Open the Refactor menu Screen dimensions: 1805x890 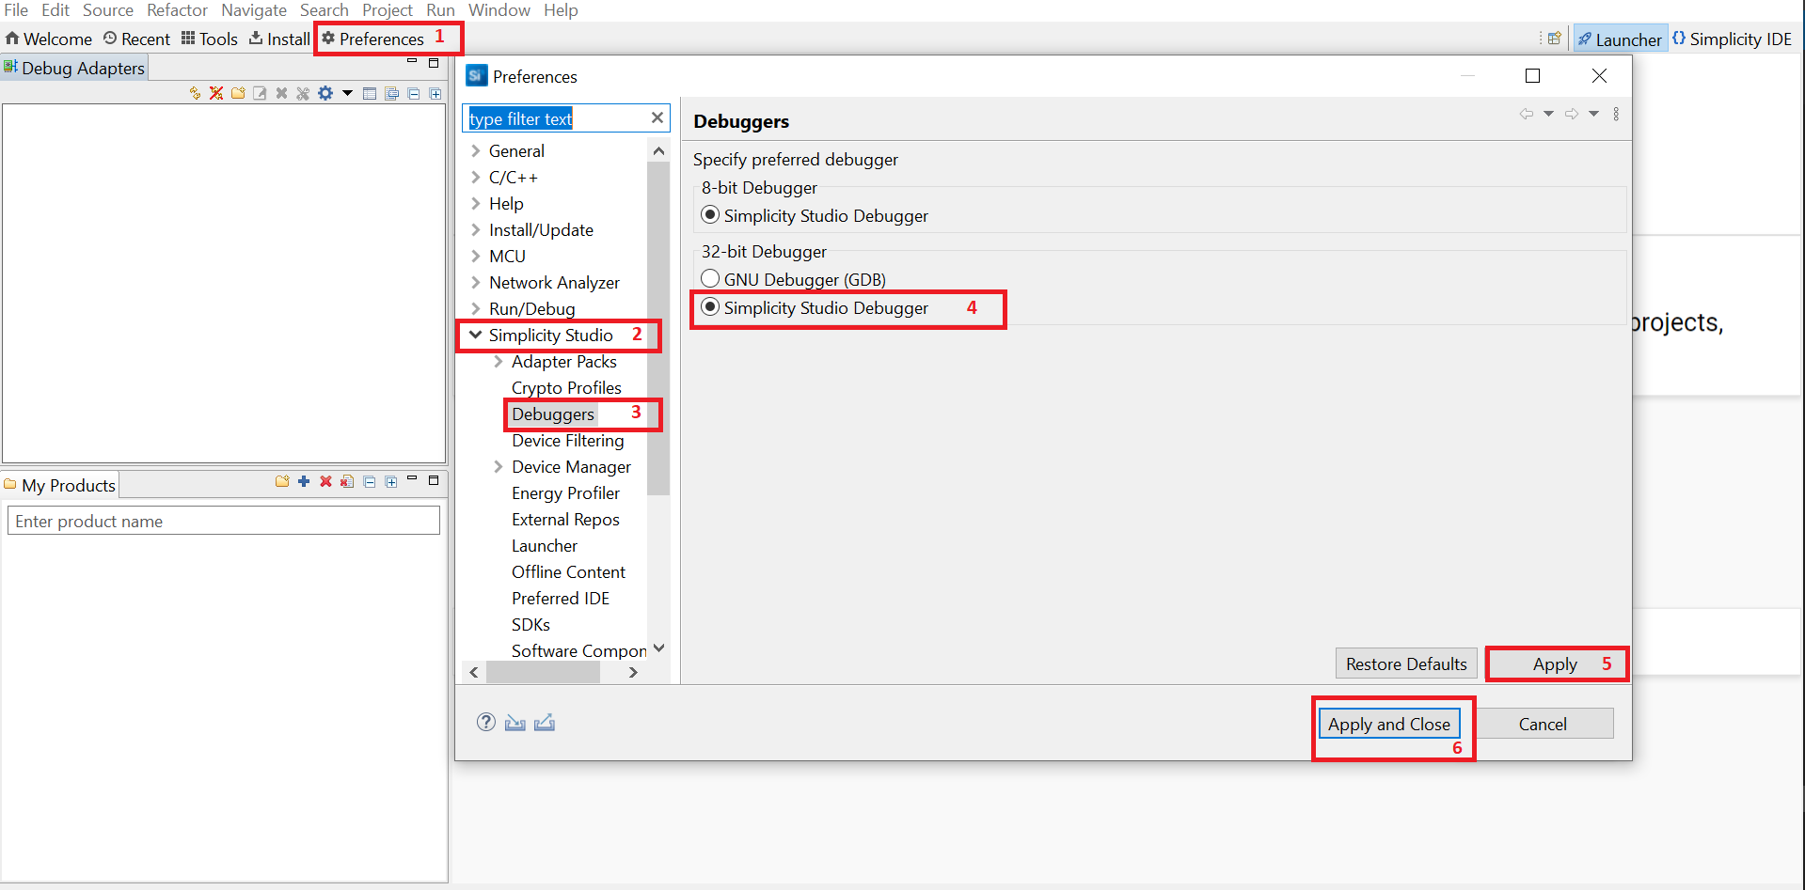point(177,10)
